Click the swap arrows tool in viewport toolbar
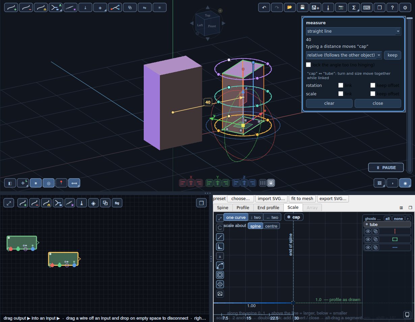The height and width of the screenshot is (322, 415). 145,7
